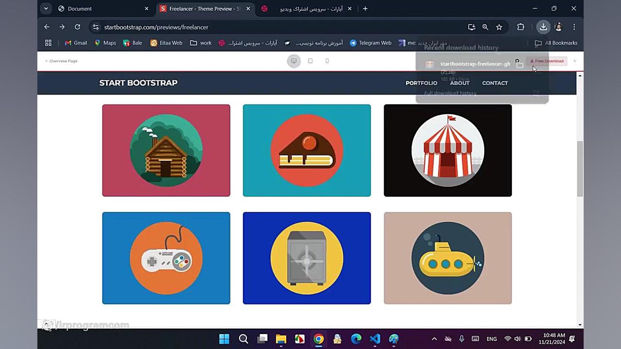
Task: Open the Chrome apps grid icon
Action: click(x=48, y=43)
